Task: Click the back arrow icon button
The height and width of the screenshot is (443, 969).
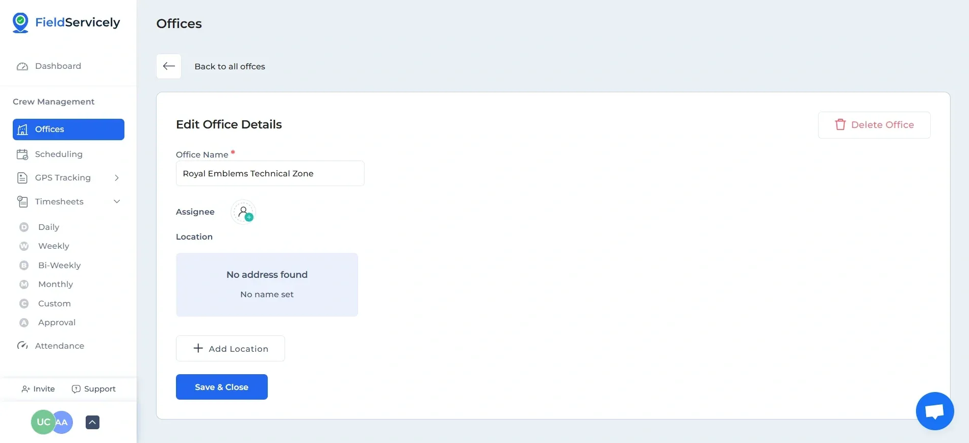Action: tap(169, 66)
